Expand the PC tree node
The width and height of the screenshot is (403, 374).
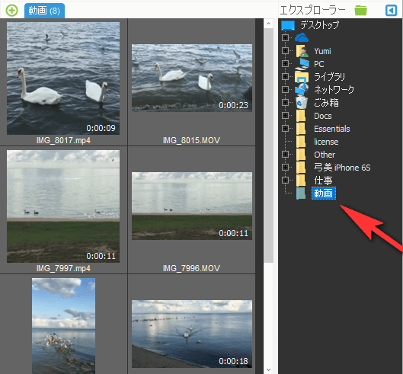285,63
